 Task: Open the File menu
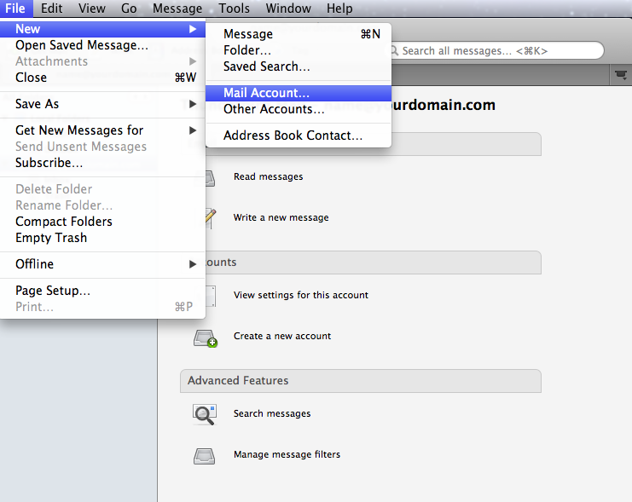(15, 8)
